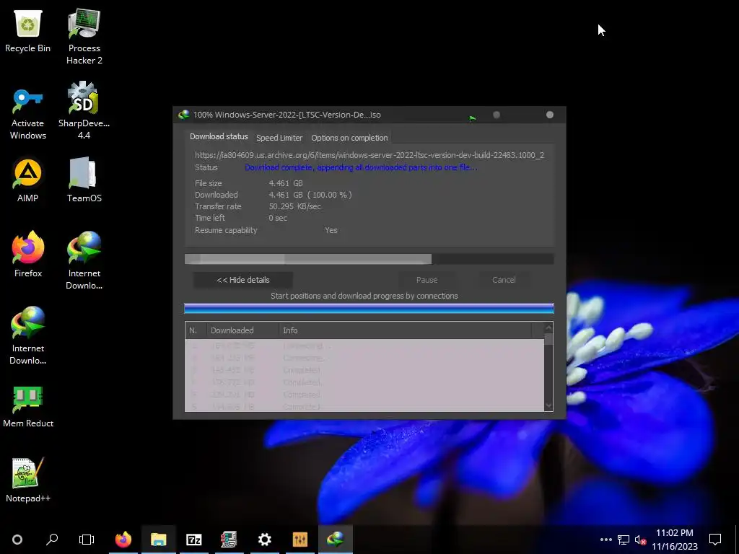Click the Time left value '0 sec'
Image resolution: width=739 pixels, height=554 pixels.
tap(278, 218)
